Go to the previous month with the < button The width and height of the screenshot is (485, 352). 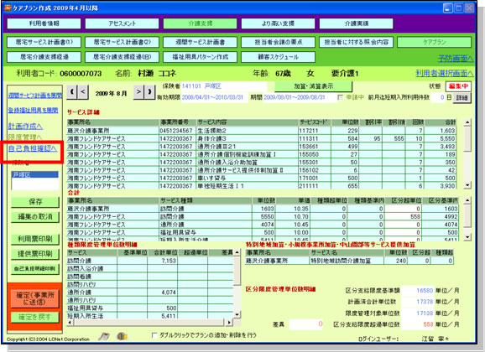(x=83, y=92)
